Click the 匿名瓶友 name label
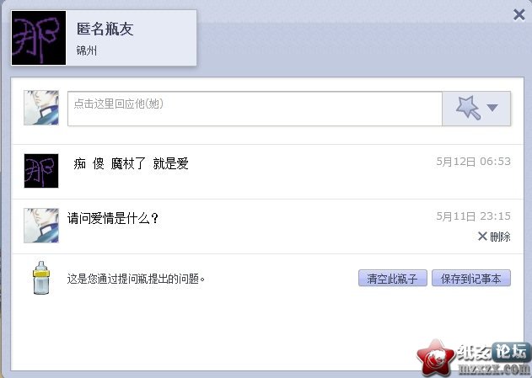The width and height of the screenshot is (532, 378). coord(105,29)
